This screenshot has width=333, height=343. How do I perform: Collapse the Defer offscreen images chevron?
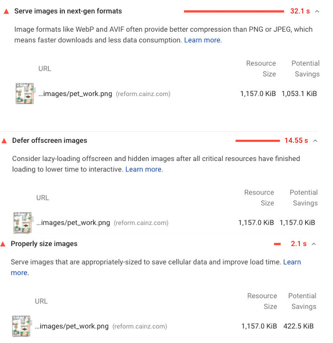pyautogui.click(x=315, y=141)
